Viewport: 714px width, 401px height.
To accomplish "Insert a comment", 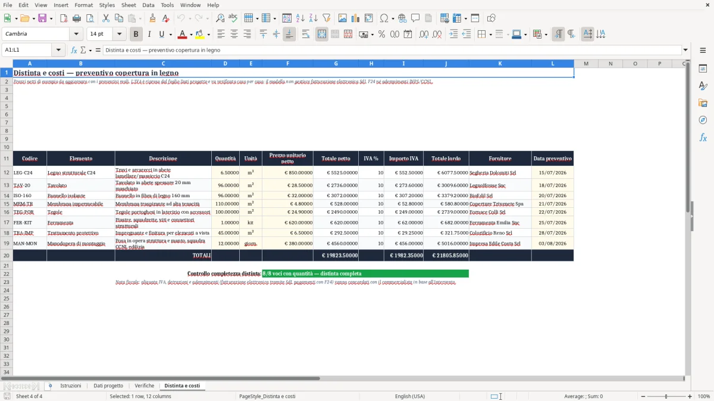I will (416, 18).
